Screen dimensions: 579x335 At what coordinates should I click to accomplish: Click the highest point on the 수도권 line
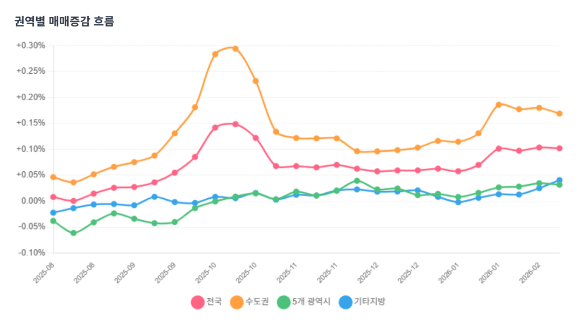(235, 48)
